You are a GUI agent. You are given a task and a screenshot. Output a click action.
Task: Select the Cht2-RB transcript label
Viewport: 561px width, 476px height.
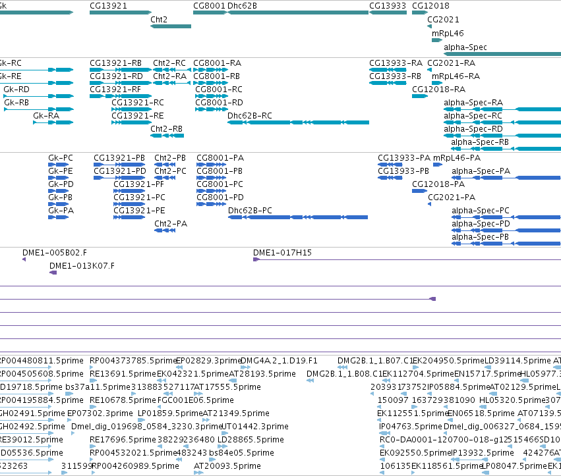tap(166, 128)
